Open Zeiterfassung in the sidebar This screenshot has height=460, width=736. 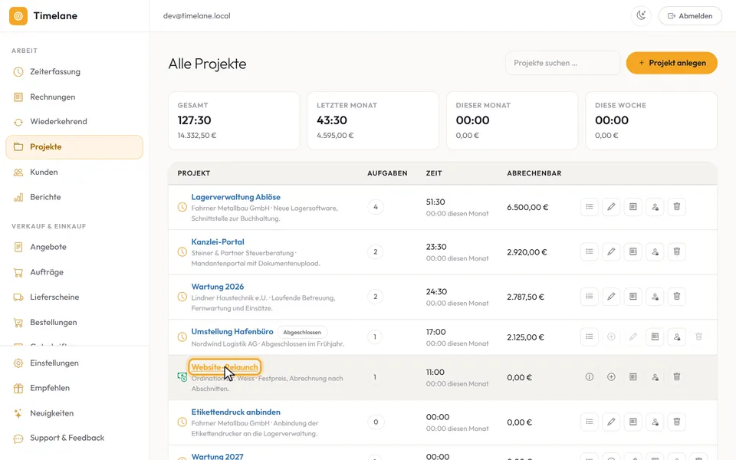[x=74, y=72]
